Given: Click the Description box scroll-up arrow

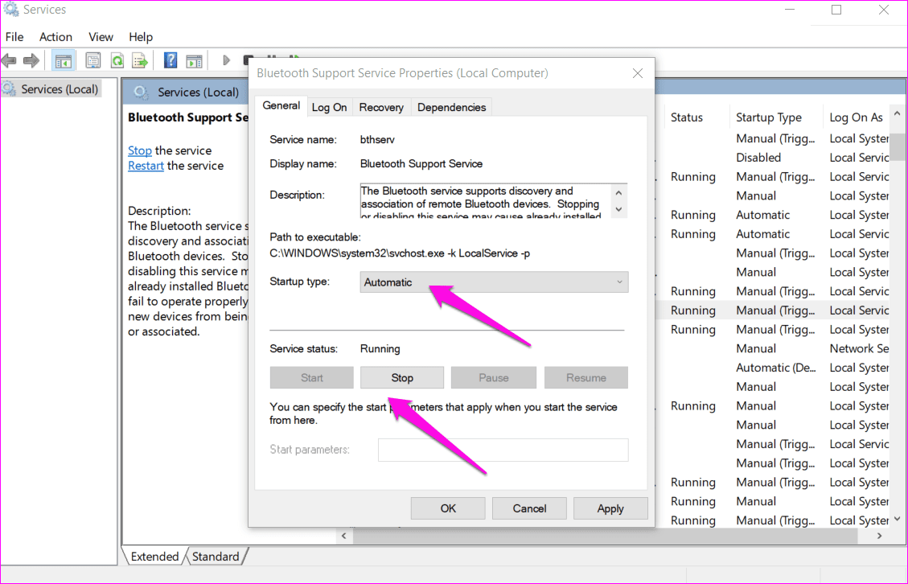Looking at the screenshot, I should [618, 193].
